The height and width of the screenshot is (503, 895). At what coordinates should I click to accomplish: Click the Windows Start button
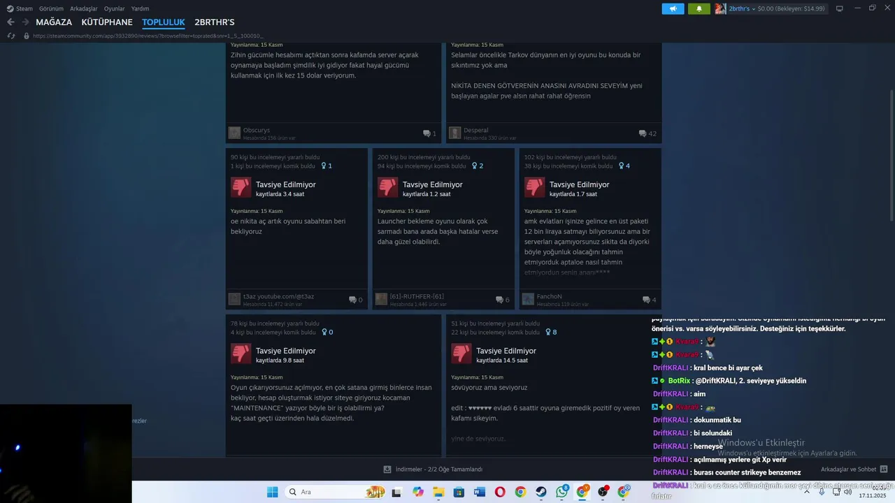273,492
